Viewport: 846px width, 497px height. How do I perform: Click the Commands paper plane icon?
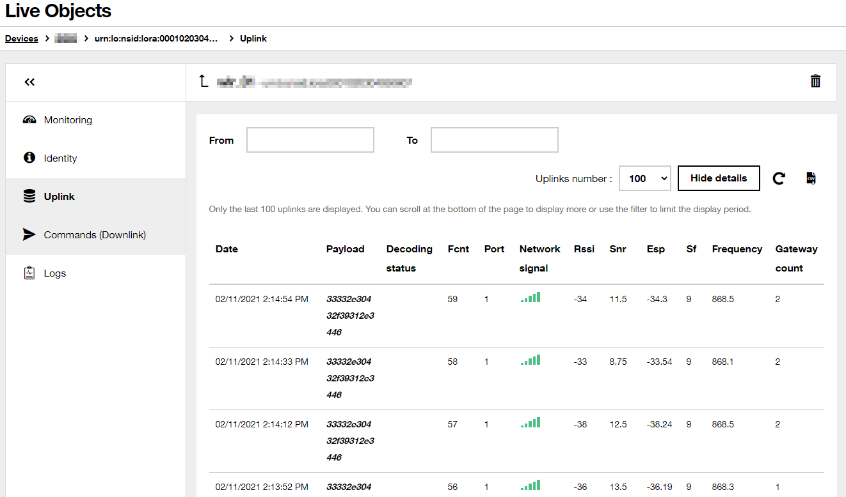(x=29, y=235)
